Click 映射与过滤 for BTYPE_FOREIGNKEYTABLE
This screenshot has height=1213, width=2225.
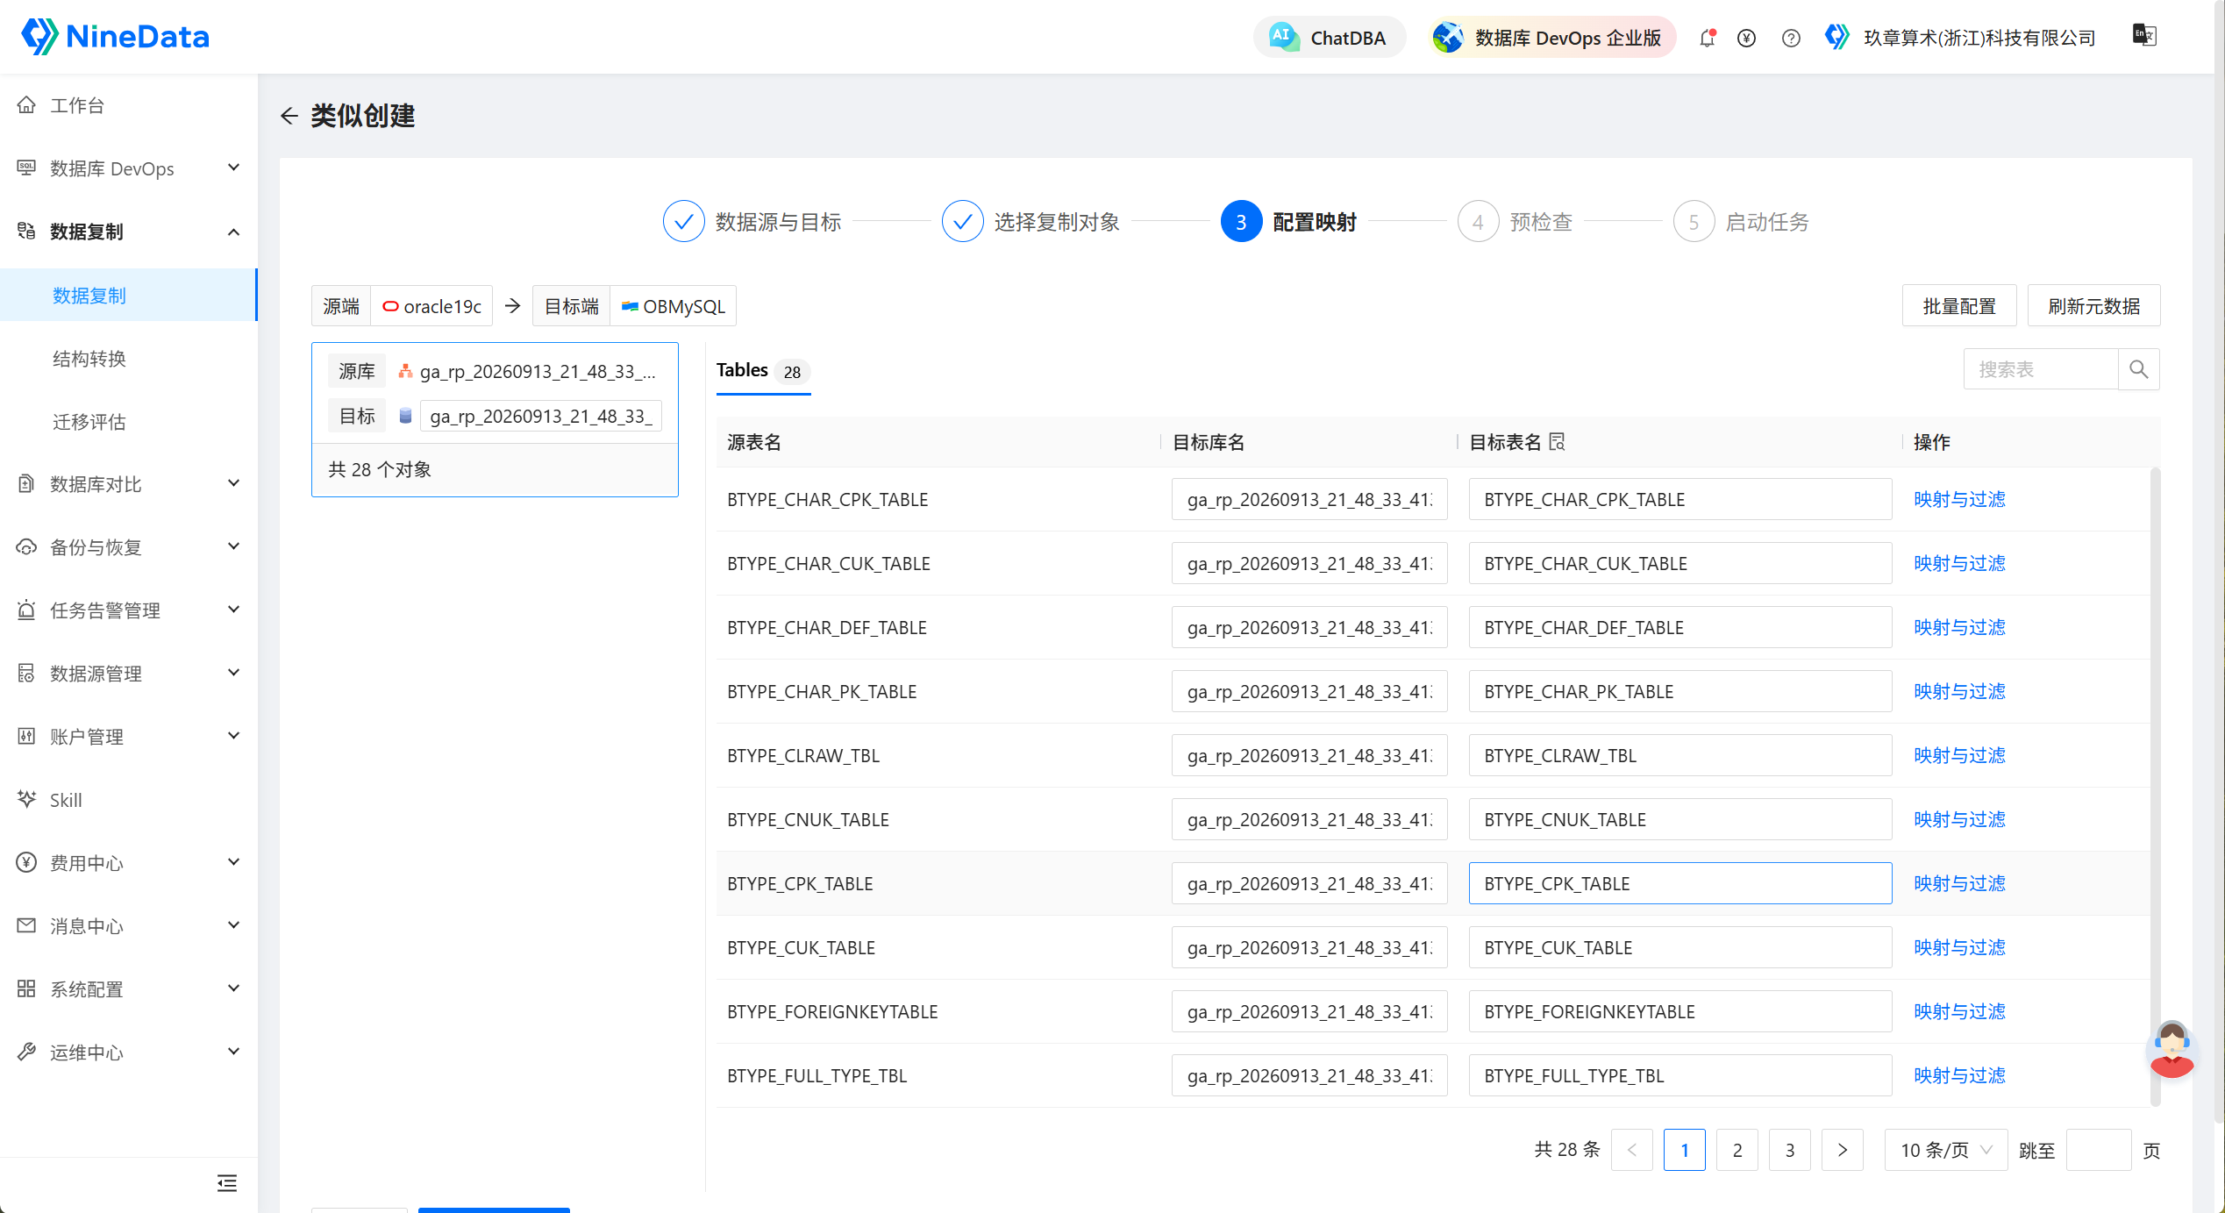[1959, 1011]
